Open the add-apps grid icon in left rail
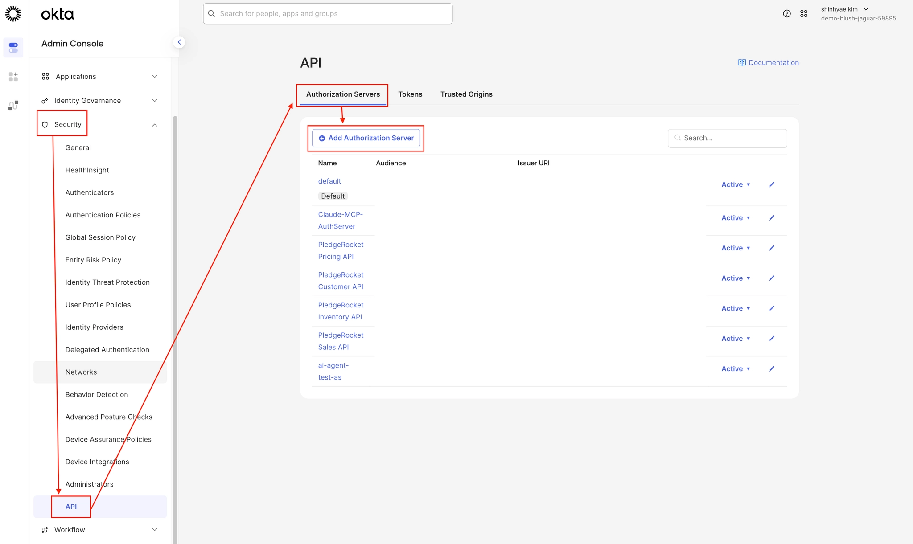Screen dimensions: 913x544 [13, 77]
